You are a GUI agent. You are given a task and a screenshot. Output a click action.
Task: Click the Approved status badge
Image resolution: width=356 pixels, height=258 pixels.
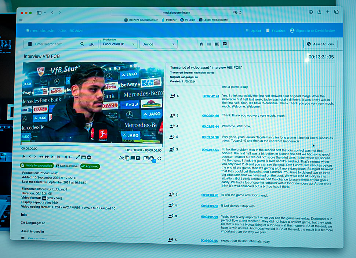pyautogui.click(x=90, y=166)
